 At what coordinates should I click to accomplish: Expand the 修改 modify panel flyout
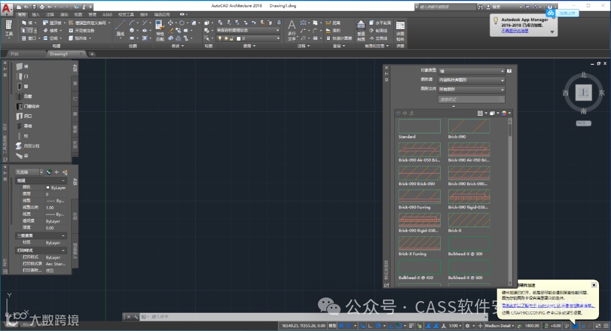(x=178, y=46)
